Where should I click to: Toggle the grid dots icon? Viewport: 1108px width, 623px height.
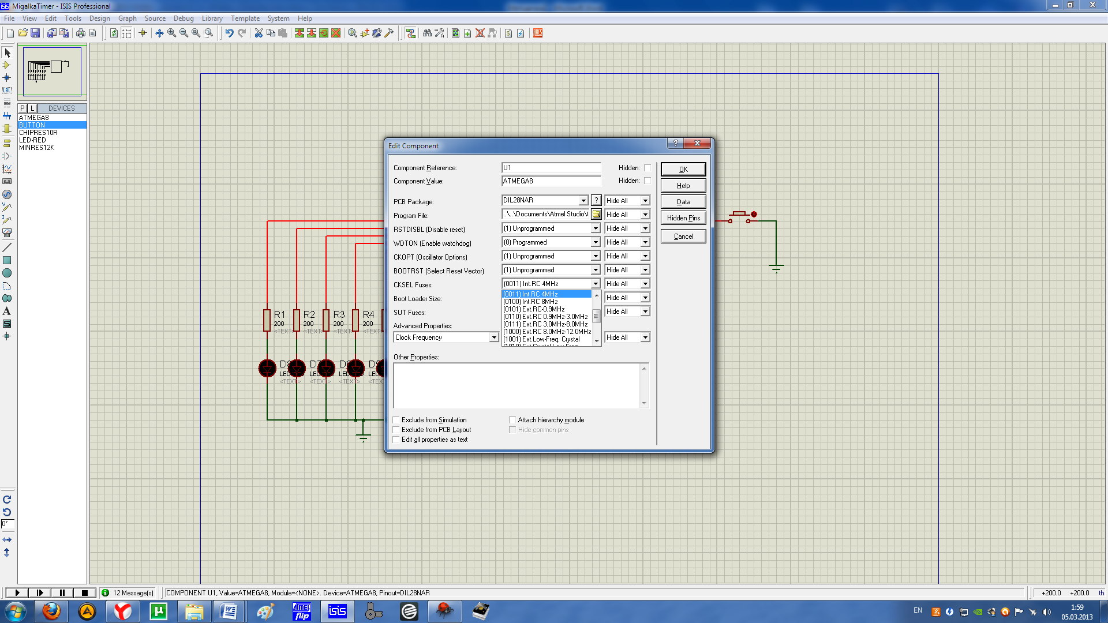[126, 33]
